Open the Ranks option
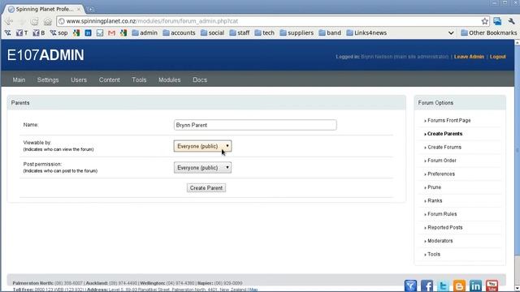Image resolution: width=520 pixels, height=292 pixels. tap(435, 200)
